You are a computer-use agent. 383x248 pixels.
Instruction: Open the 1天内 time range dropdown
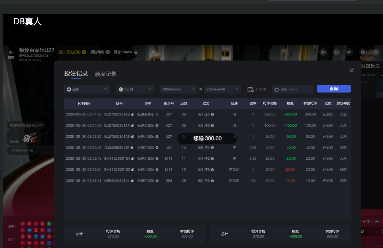tap(135, 89)
